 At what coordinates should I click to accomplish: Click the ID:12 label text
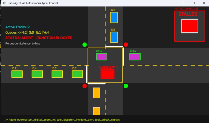[99, 51]
